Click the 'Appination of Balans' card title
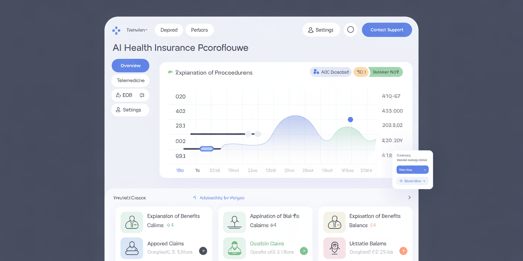Viewport: 523px width, 261px height. 275,216
